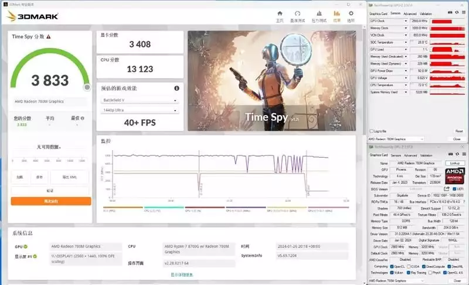The image size is (469, 285).
Task: Open hamburger menu in GPU-Z Graphics Card window
Action: (x=464, y=154)
